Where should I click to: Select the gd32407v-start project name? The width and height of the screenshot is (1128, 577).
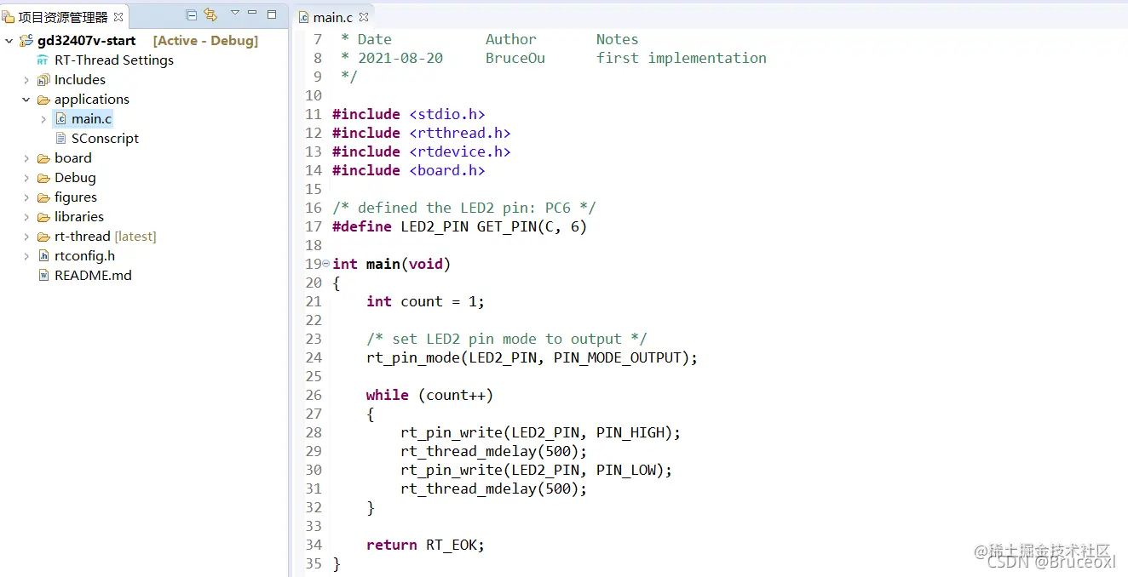(87, 41)
